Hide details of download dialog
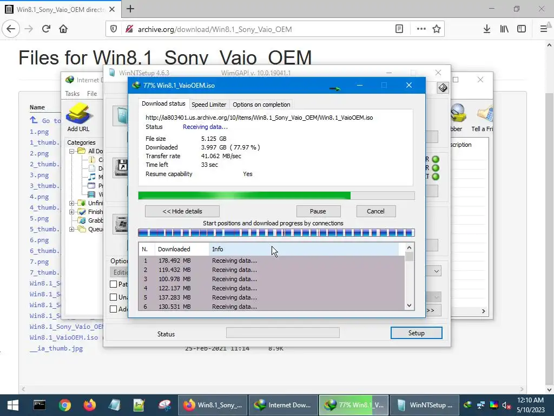Image resolution: width=554 pixels, height=416 pixels. [x=182, y=211]
